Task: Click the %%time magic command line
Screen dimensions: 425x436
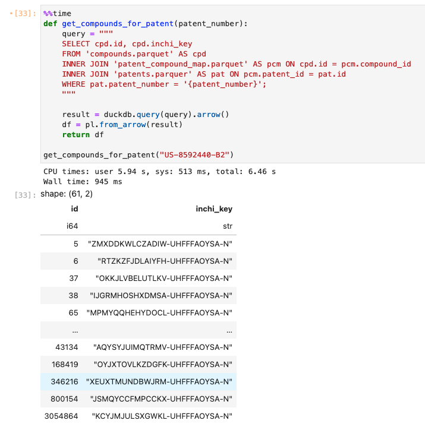Action: click(57, 13)
